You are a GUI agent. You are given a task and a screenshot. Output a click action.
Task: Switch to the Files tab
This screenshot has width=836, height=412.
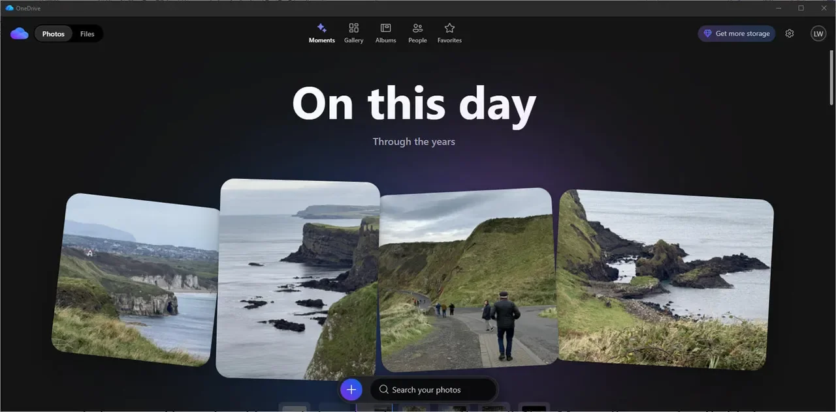(x=87, y=33)
